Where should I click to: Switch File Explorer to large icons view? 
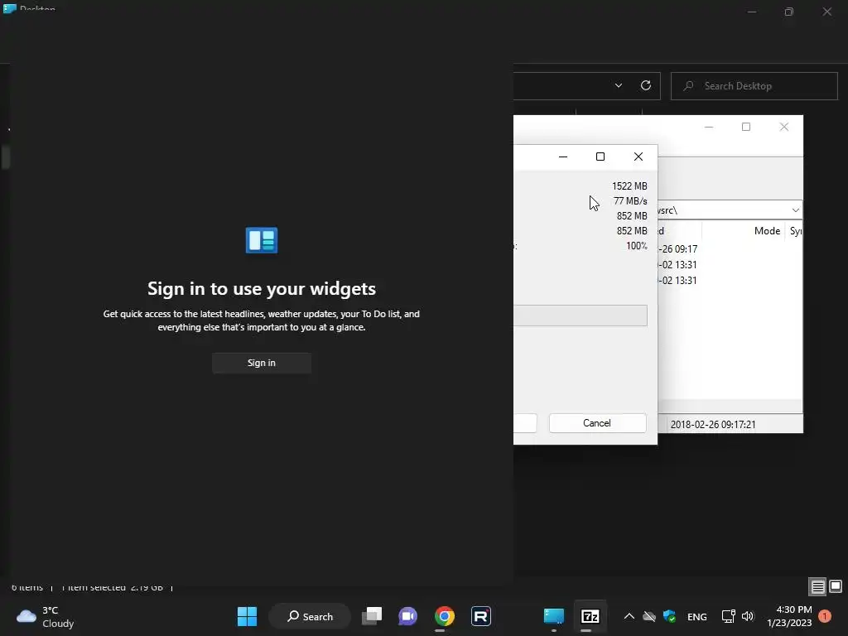click(x=836, y=586)
